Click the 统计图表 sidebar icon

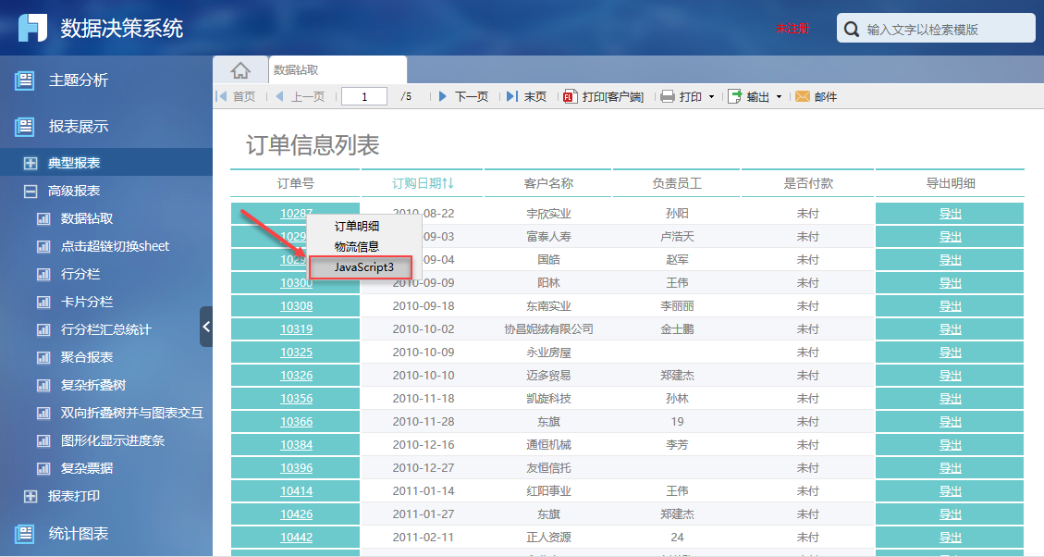tap(25, 534)
